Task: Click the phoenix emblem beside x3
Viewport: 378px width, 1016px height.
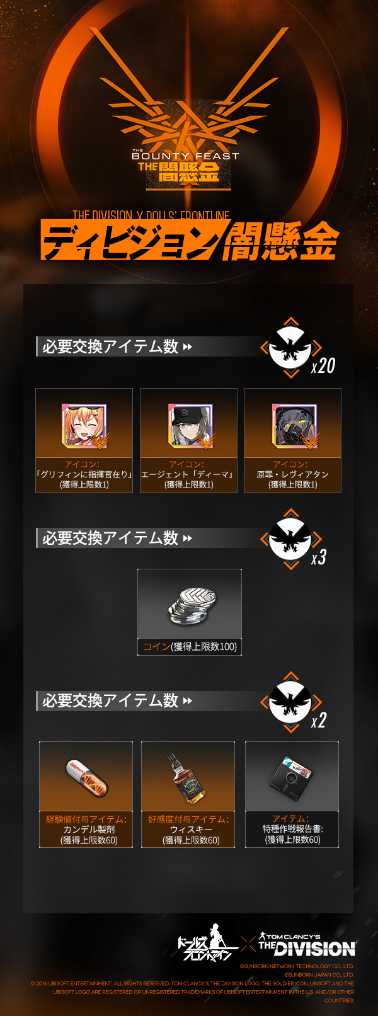Action: 291,539
